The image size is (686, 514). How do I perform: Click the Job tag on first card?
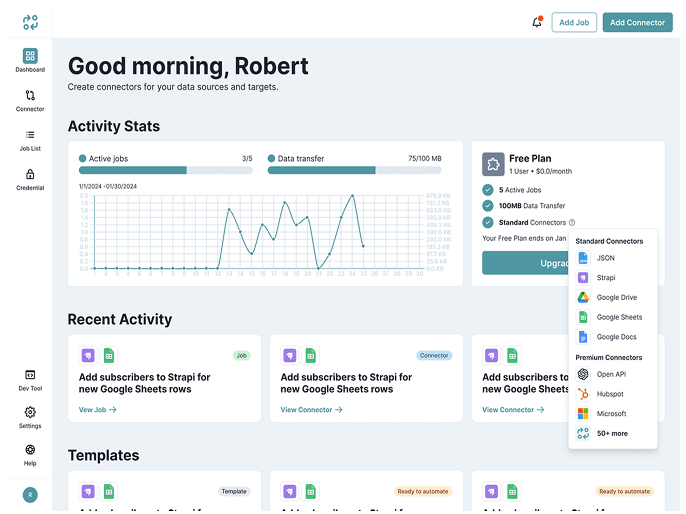click(x=241, y=355)
